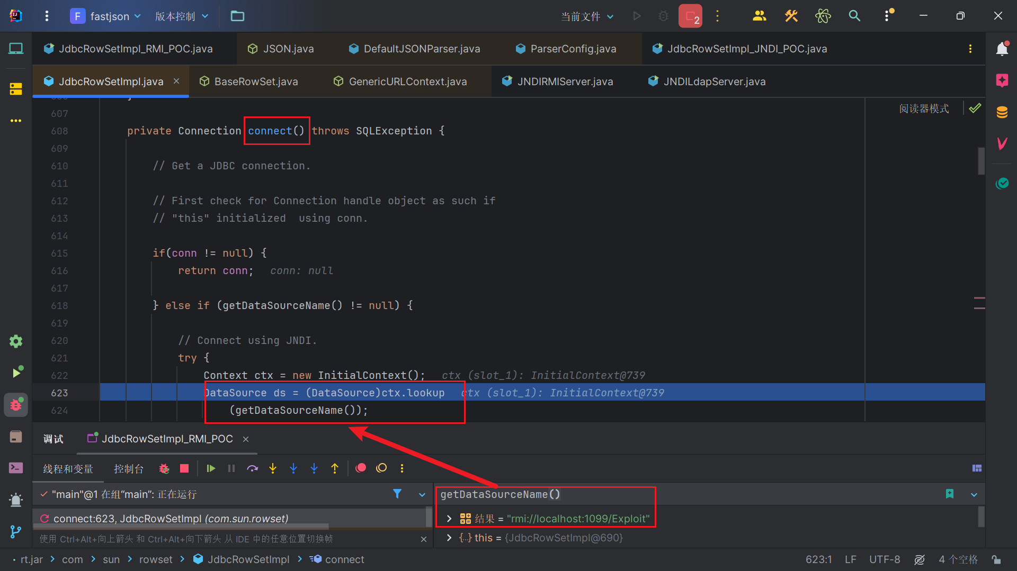1017x571 pixels.
Task: Open the fastjson project dropdown
Action: (x=106, y=16)
